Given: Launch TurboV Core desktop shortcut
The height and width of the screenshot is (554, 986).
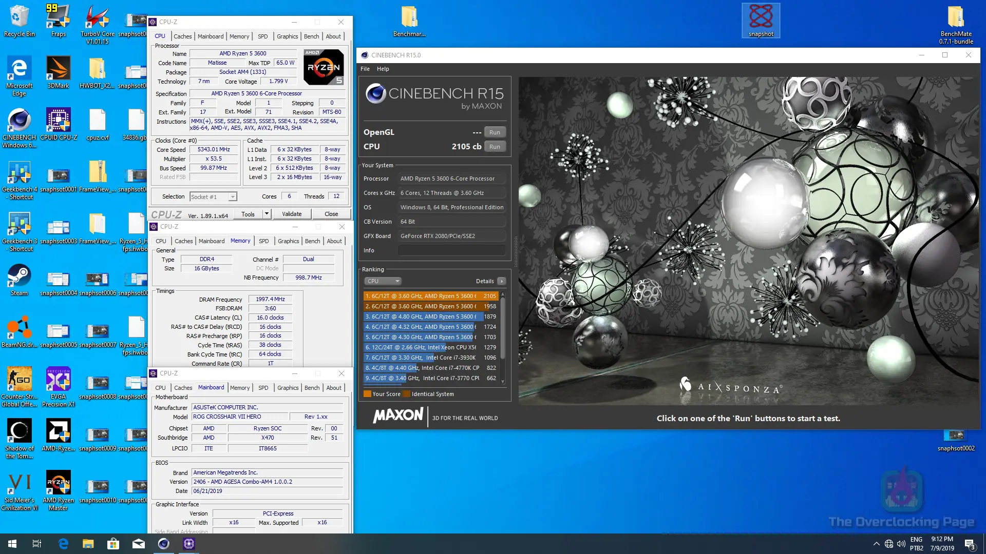Looking at the screenshot, I should point(98,25).
